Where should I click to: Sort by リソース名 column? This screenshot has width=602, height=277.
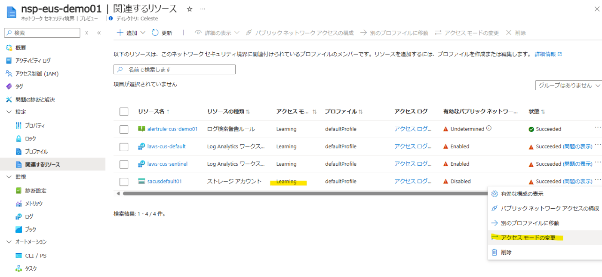pyautogui.click(x=154, y=112)
